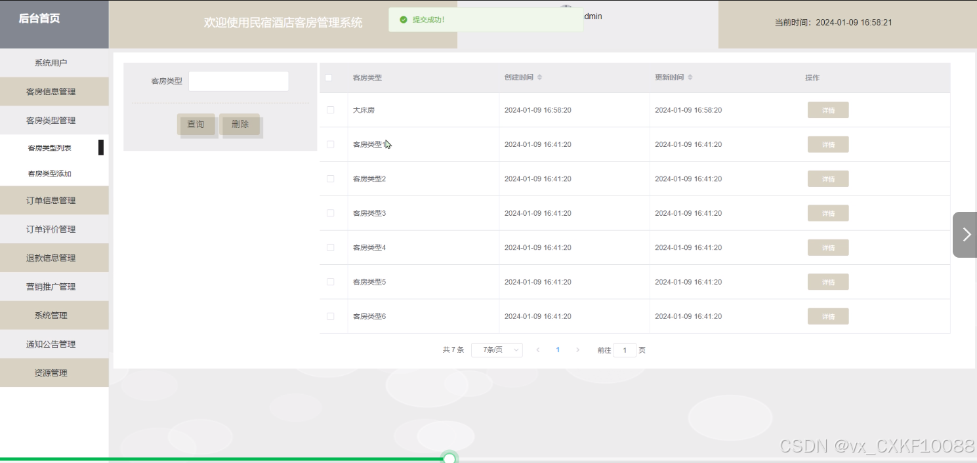The image size is (977, 463).
Task: Click the 客房类型 column header
Action: click(x=367, y=77)
